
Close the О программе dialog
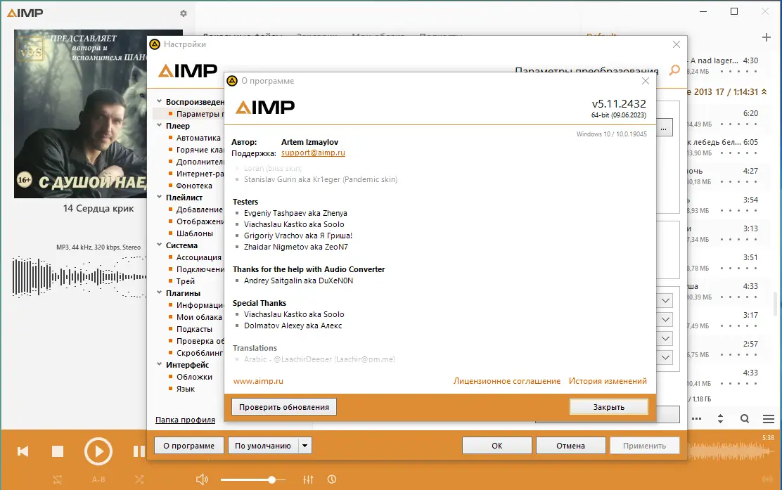click(x=646, y=81)
